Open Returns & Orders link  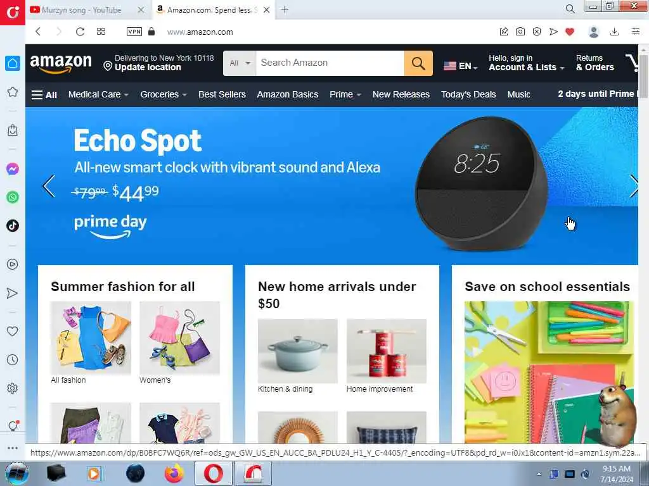click(x=594, y=63)
